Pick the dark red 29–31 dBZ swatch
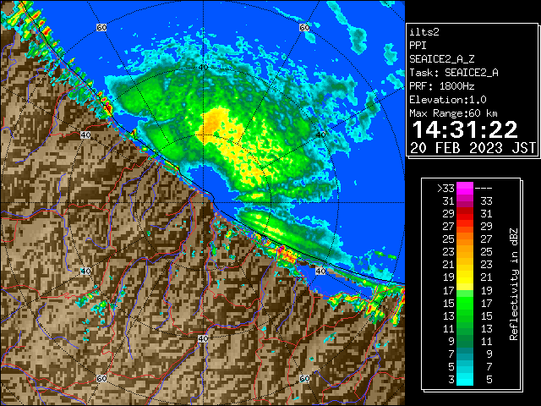Screen dimensions: 541x406 (x=465, y=214)
